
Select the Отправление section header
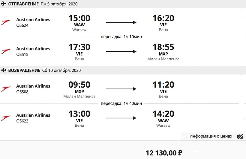23,4
